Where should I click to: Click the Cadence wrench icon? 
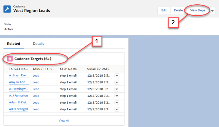click(7, 9)
